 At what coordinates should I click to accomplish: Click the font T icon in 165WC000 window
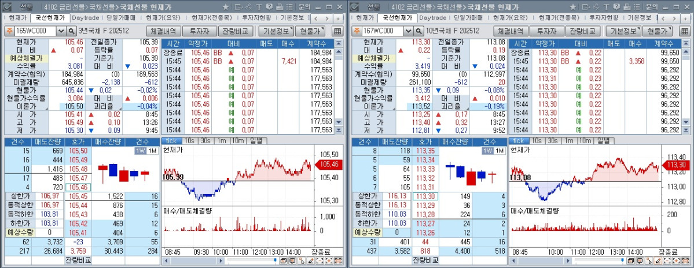[259, 7]
